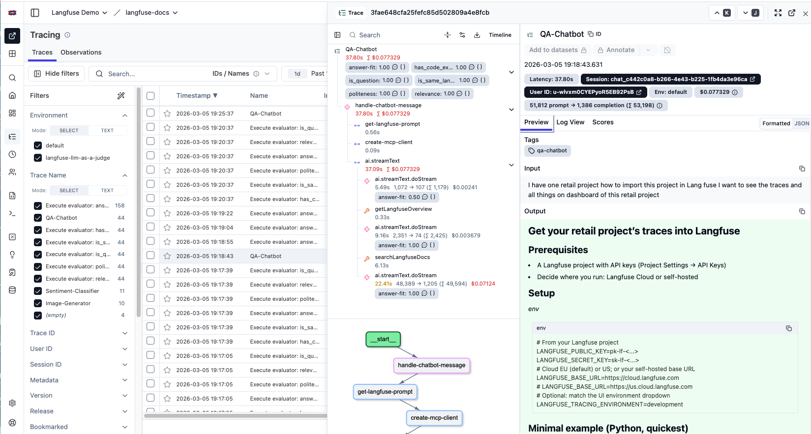Copy the env code block

pos(788,328)
